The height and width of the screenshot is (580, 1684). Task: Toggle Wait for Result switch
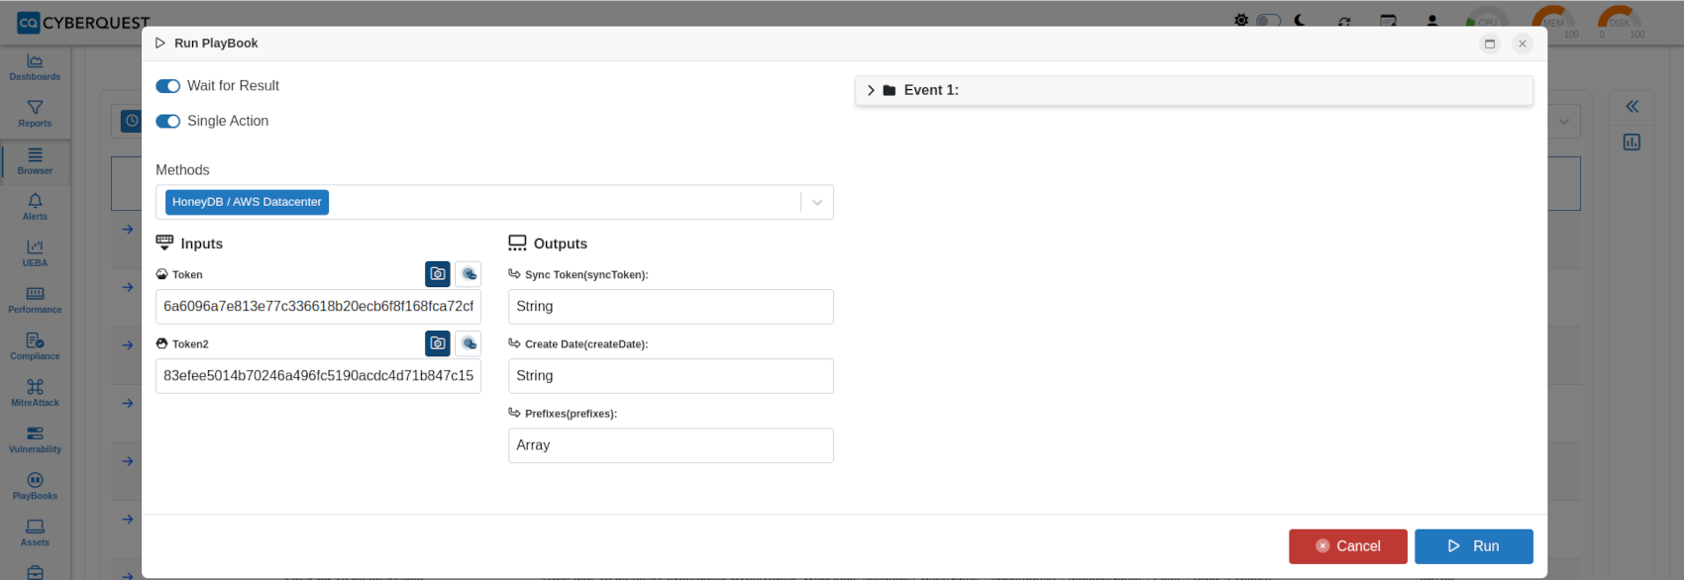tap(167, 86)
